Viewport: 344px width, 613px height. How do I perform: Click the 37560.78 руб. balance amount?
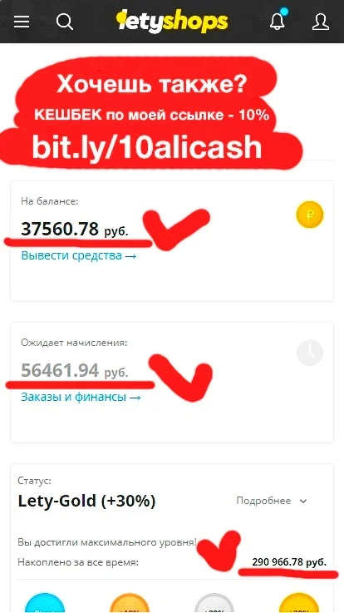[x=75, y=229]
